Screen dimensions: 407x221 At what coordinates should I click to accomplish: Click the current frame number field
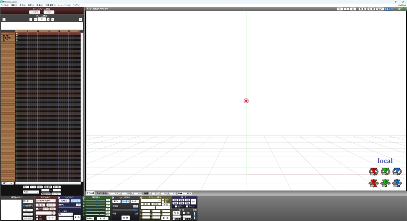tap(42, 19)
